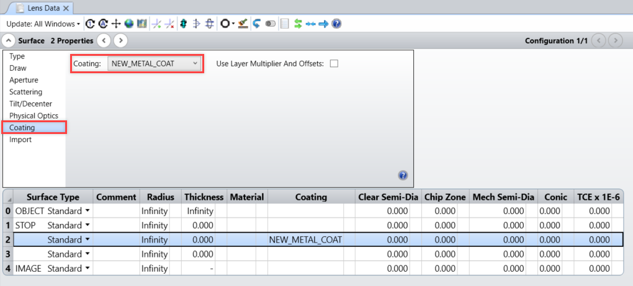Select row header number 3
Screen dimensions: 633x286
coord(7,254)
